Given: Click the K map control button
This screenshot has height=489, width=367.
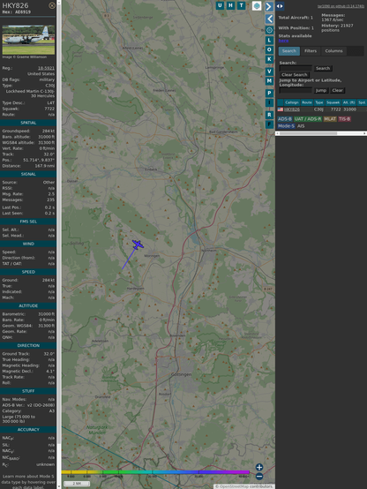Looking at the screenshot, I should pos(269,59).
